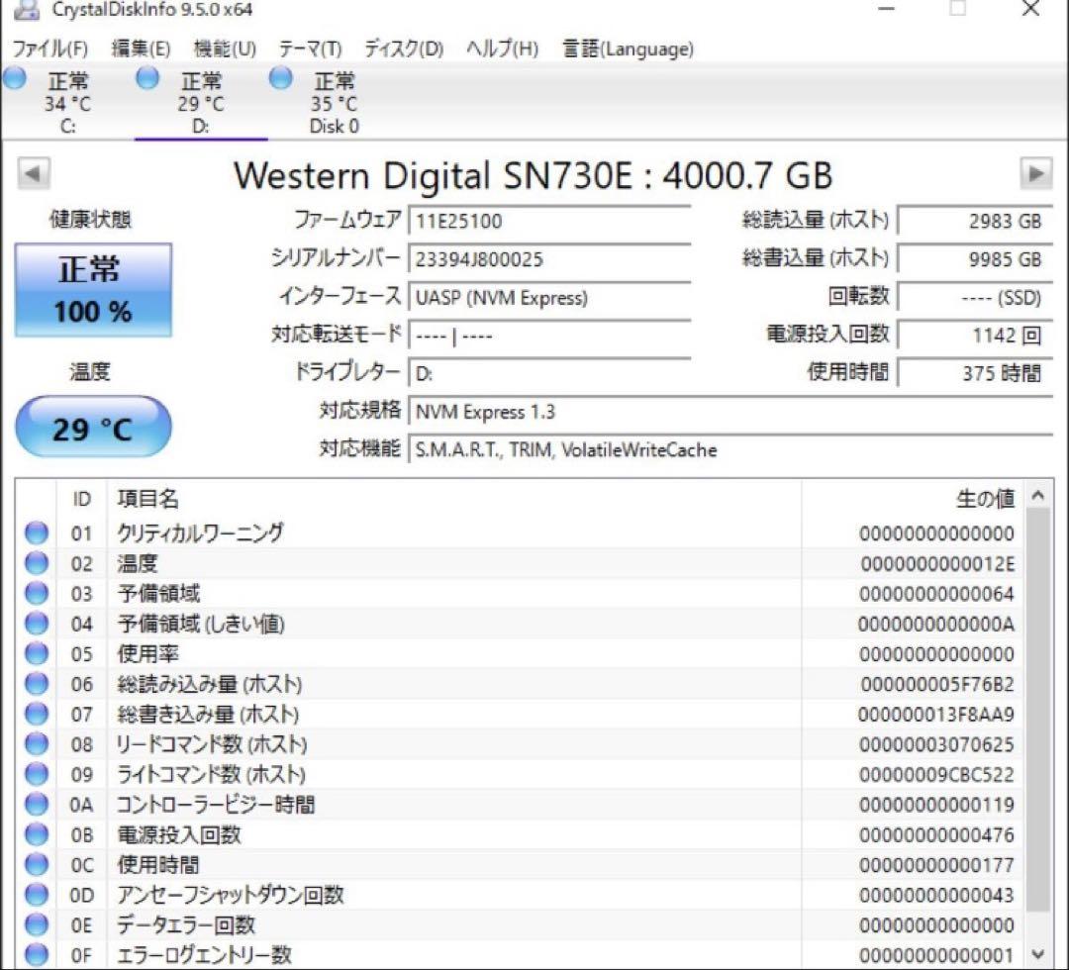Screen dimensions: 1069x970
Task: Open the 言語(Language) menu
Action: coord(628,49)
